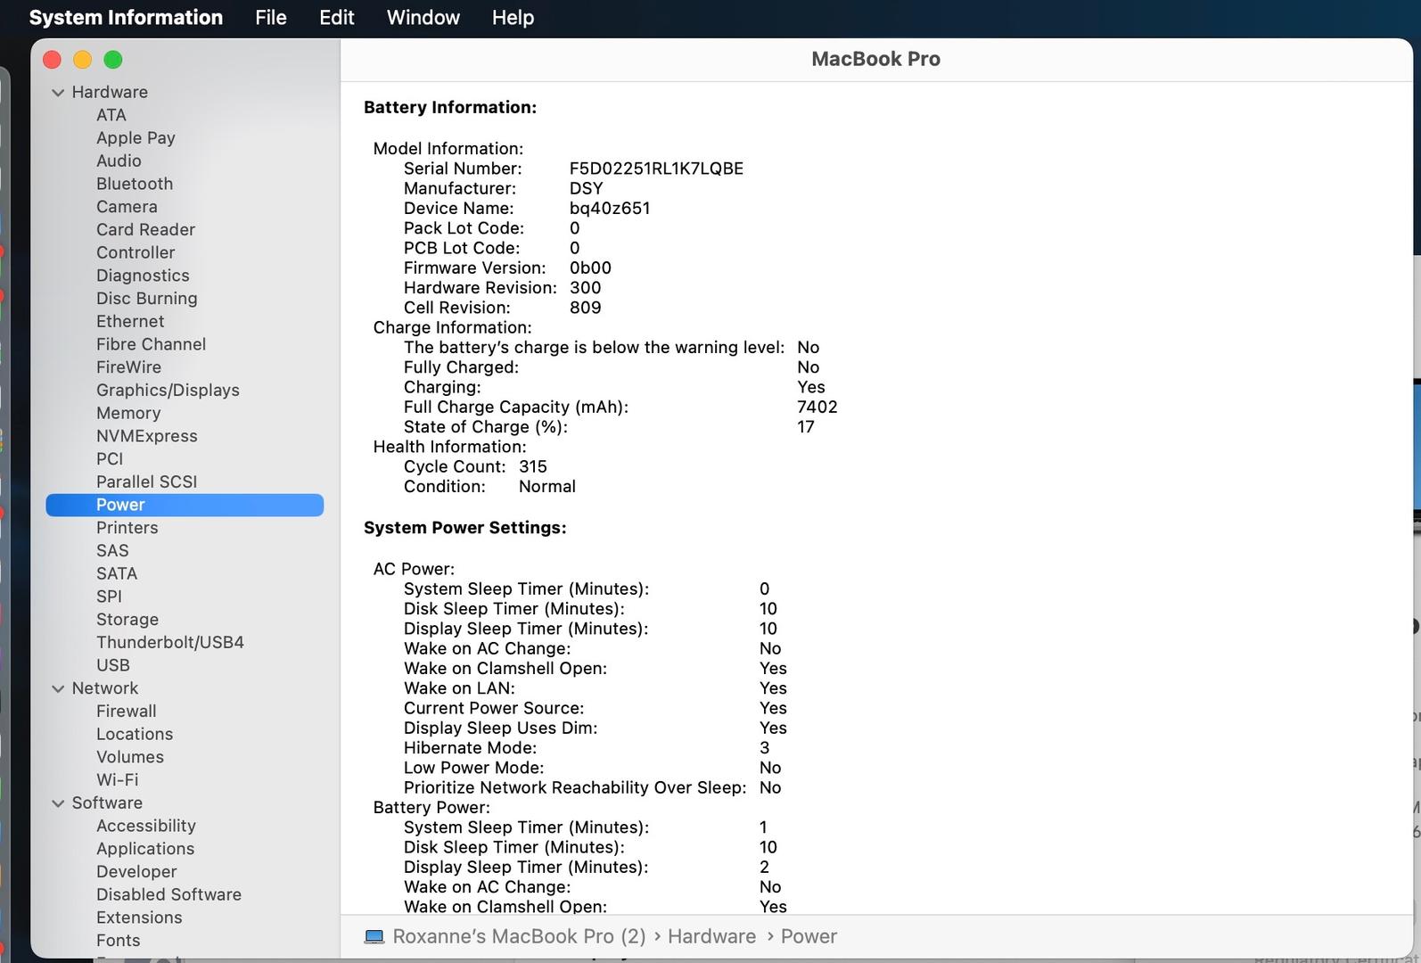Select USB in the sidebar
This screenshot has height=963, width=1421.
point(113,665)
